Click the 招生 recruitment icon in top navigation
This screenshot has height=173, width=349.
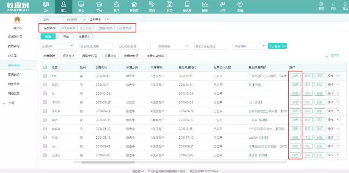[64, 5]
